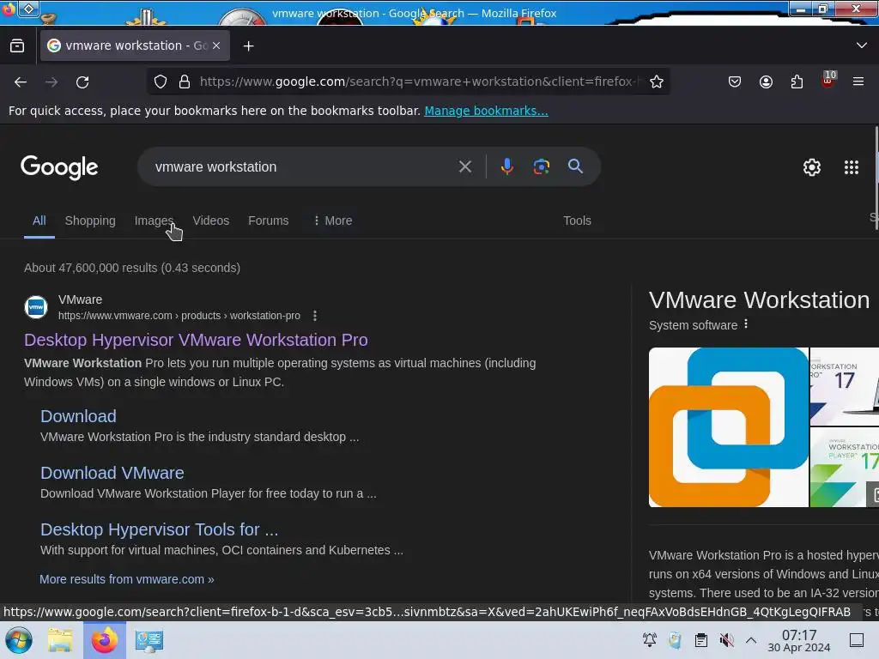Click the VMware Workstation knowledge panel title
Screen dimensions: 879x659
coord(759,300)
